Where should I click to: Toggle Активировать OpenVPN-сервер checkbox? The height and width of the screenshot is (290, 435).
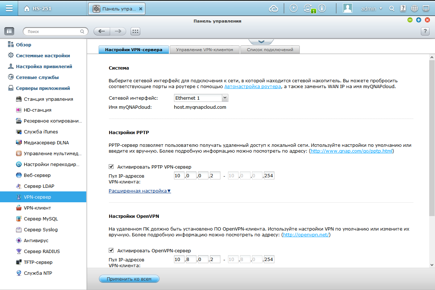click(111, 250)
